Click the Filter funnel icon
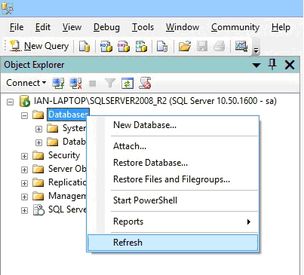Image resolution: width=304 pixels, height=275 pixels. (x=110, y=83)
